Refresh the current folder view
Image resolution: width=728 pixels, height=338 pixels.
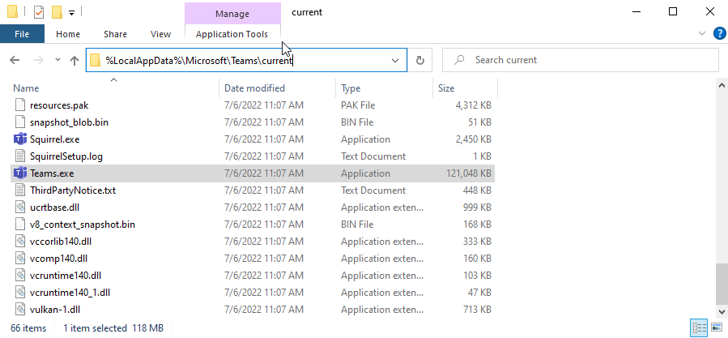point(420,61)
